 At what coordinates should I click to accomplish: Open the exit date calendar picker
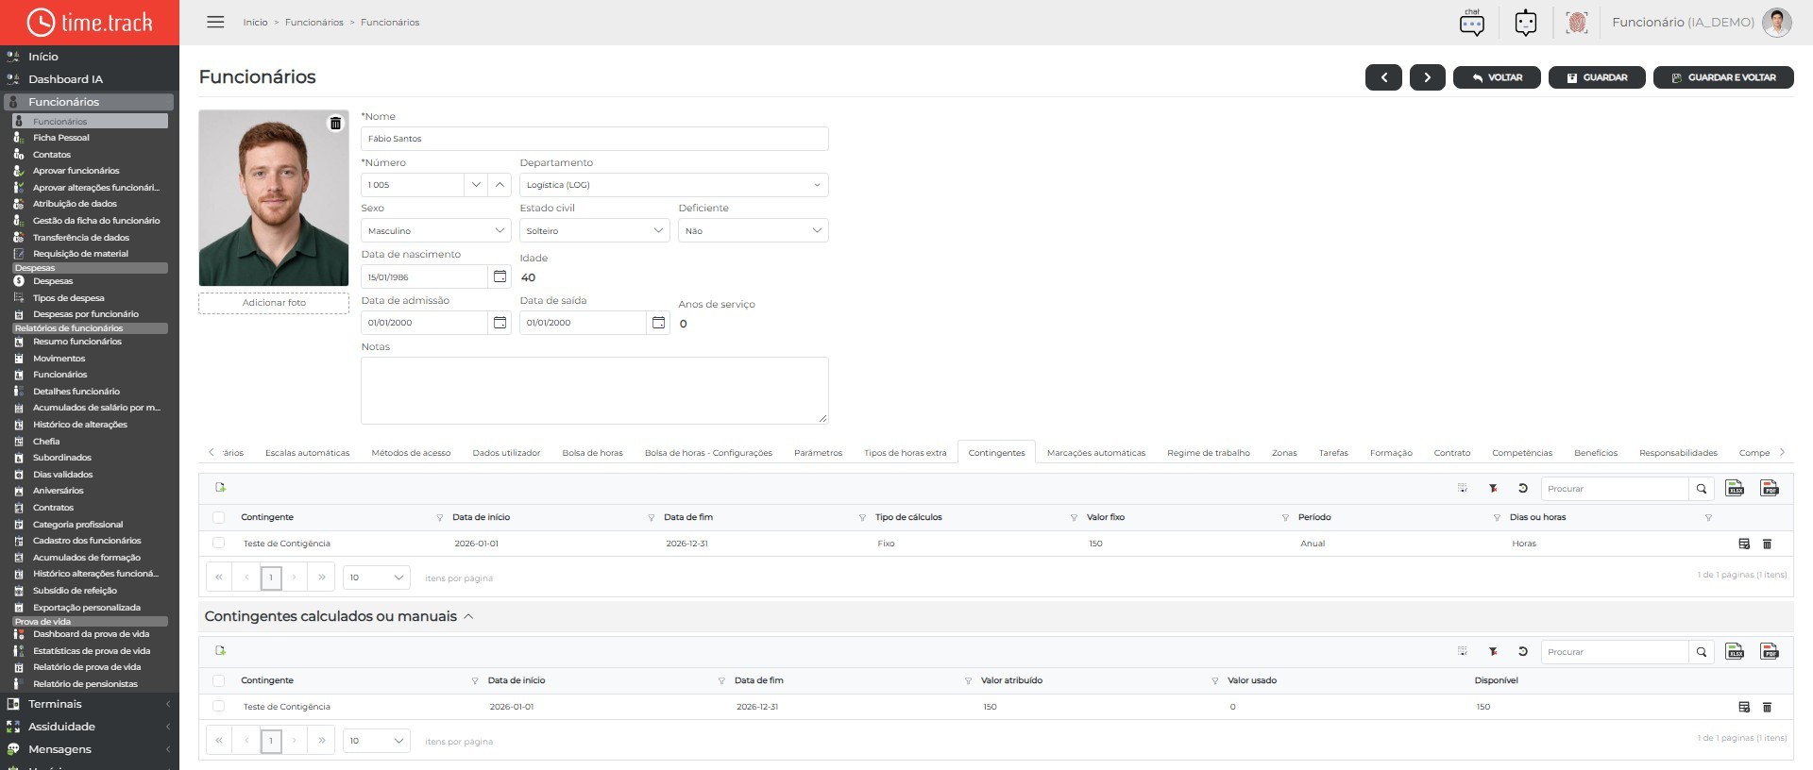659,323
